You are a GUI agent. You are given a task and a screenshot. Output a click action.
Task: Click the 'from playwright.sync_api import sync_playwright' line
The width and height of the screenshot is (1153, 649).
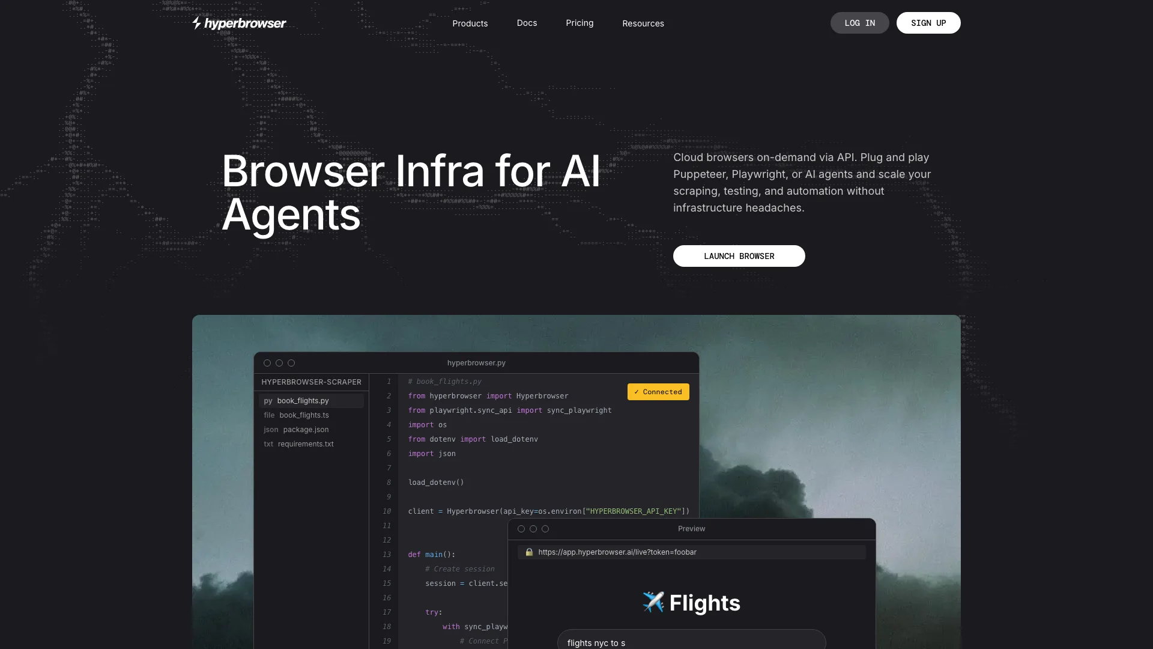click(510, 410)
